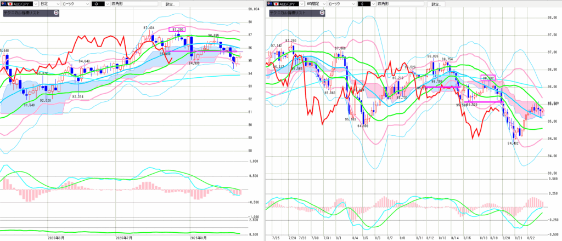The width and height of the screenshot is (562, 241).
Task: Click the 7/25 date label on 4-hour axis
Action: point(276,237)
